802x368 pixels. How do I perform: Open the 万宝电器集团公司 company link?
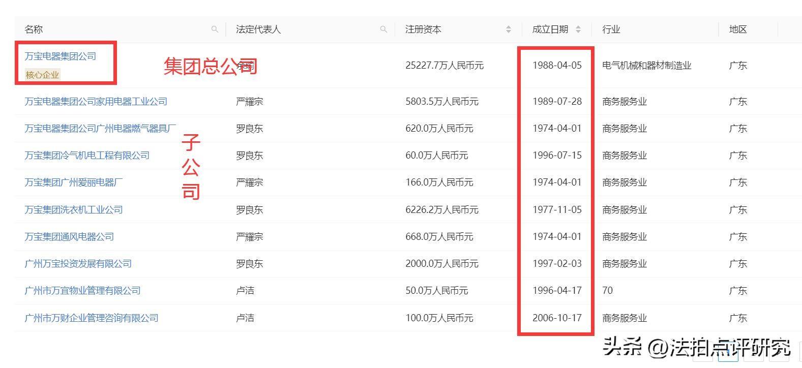pyautogui.click(x=60, y=56)
